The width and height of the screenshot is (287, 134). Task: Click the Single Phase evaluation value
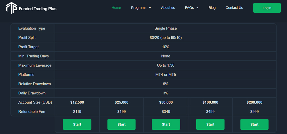(166, 28)
